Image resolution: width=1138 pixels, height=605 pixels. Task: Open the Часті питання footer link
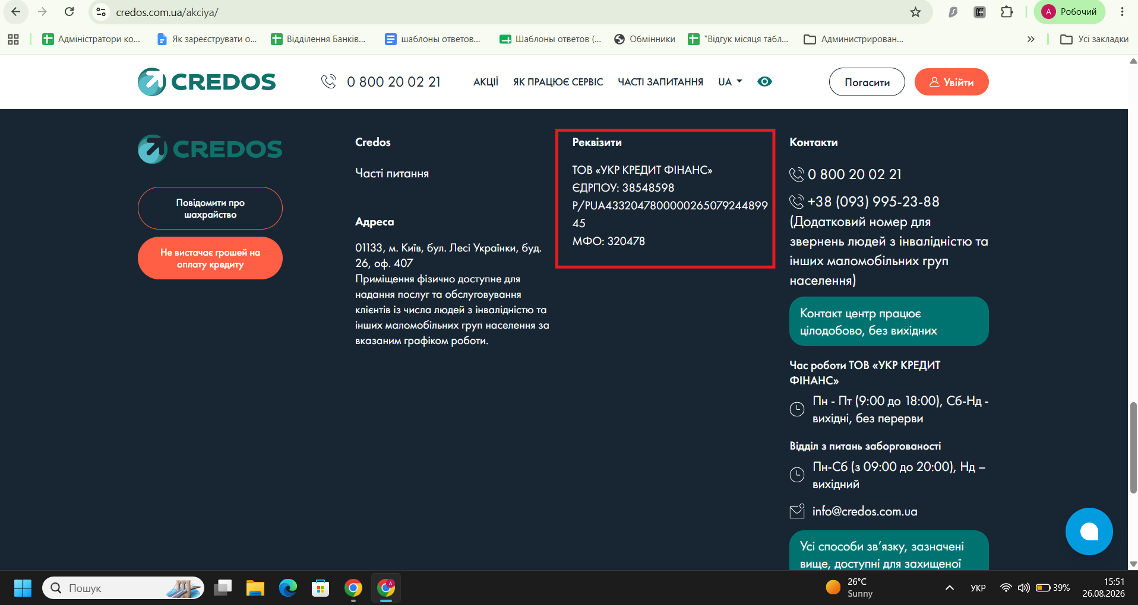[392, 173]
